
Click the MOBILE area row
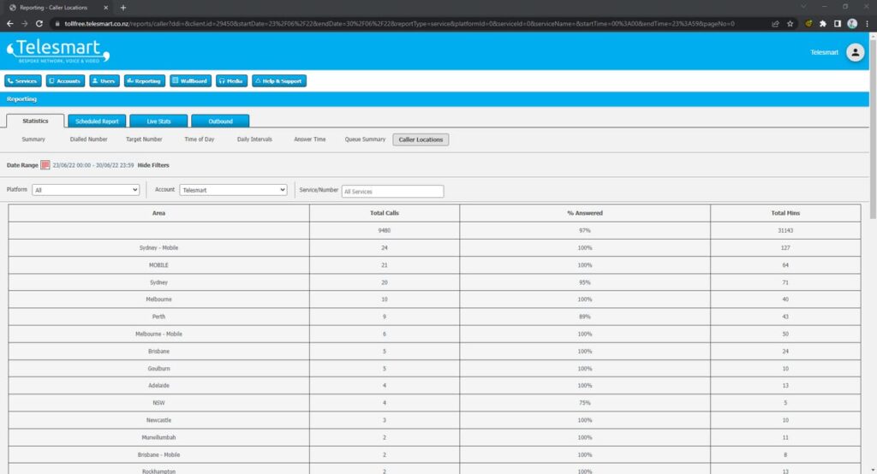point(434,265)
